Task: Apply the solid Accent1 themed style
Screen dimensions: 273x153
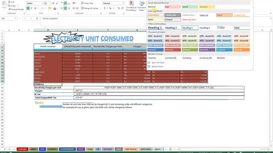Action: click(155, 50)
